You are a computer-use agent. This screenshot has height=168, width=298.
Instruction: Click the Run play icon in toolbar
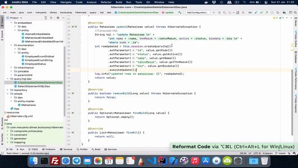pos(214,13)
